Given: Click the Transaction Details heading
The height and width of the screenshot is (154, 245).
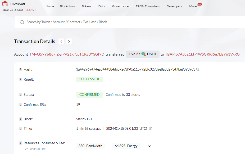Looking at the screenshot, I should (35, 42).
